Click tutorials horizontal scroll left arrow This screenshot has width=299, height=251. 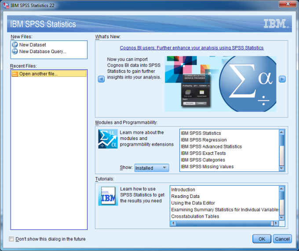[x=173, y=223]
